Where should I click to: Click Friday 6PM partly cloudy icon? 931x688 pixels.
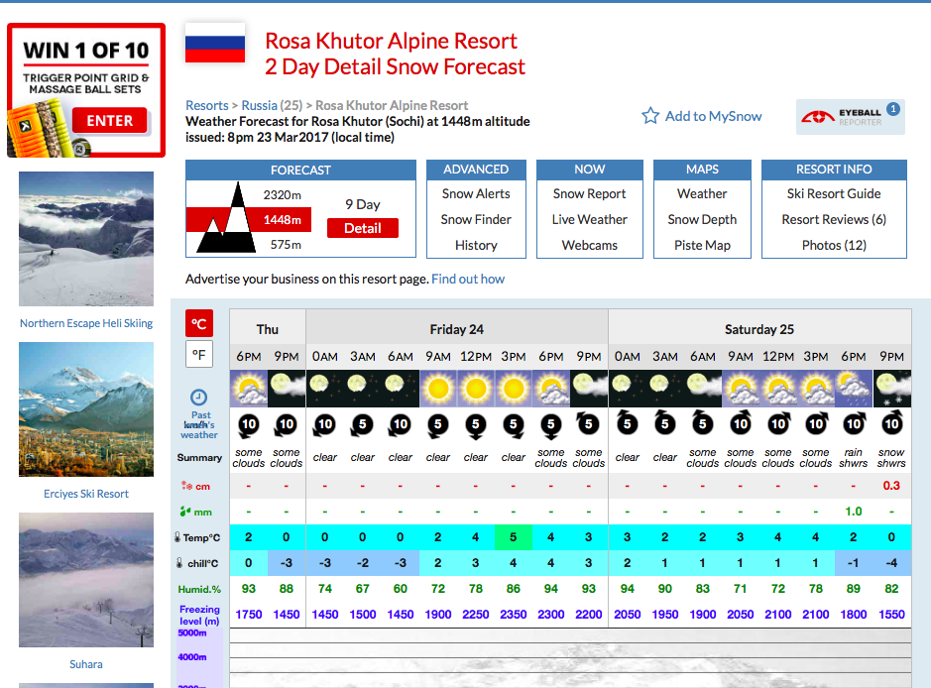click(x=551, y=389)
